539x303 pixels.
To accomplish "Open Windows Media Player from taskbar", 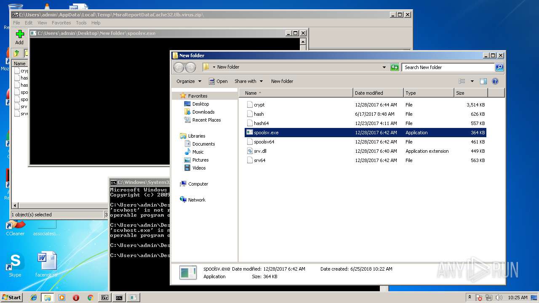I will (62, 298).
